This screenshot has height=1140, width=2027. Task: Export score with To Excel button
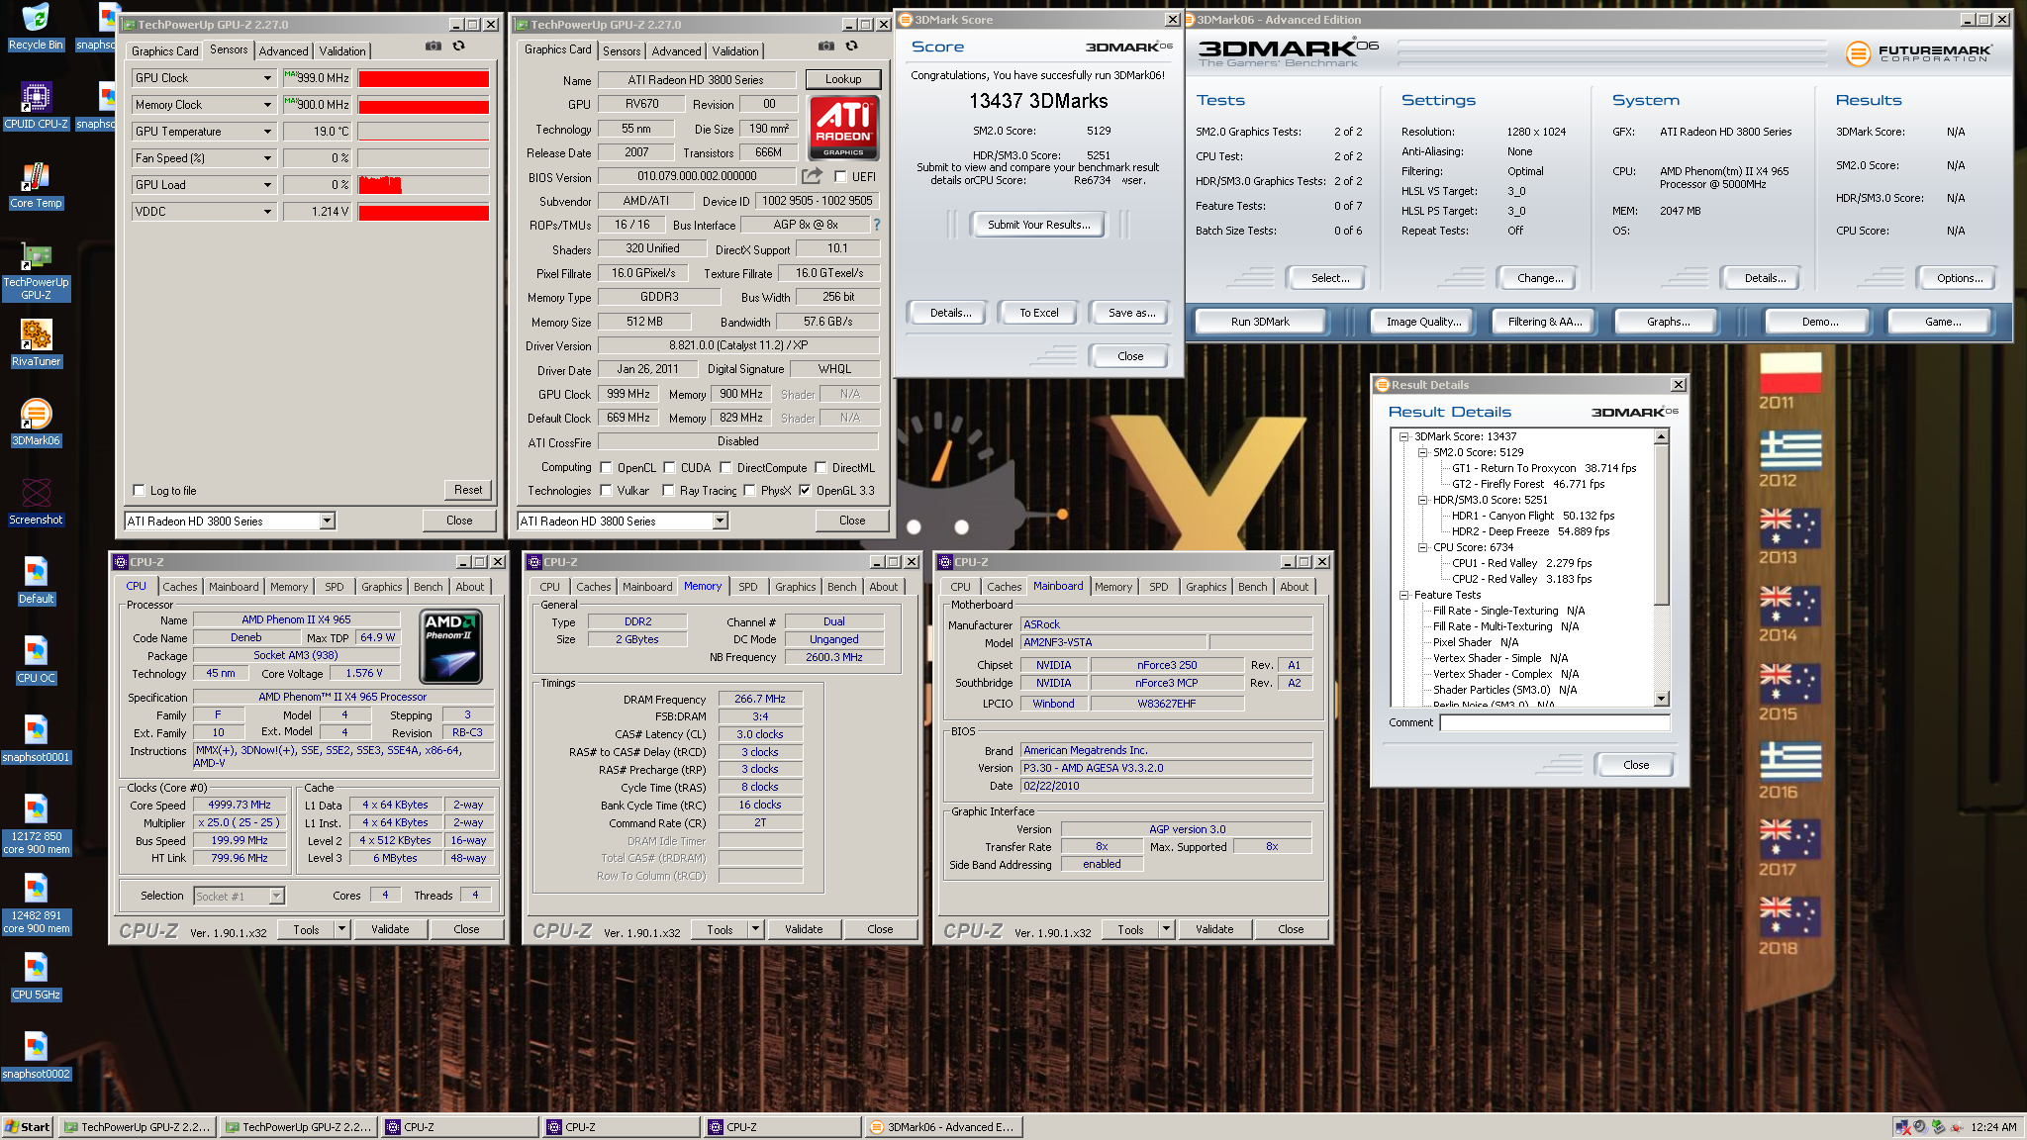tap(1039, 313)
